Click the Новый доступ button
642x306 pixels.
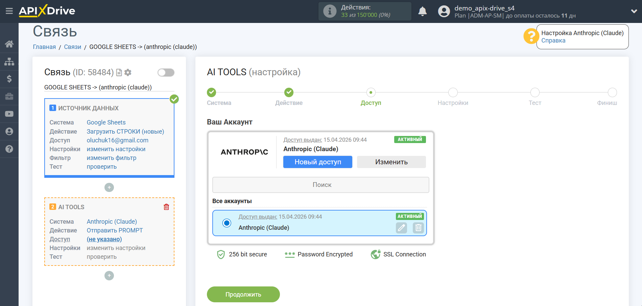(317, 162)
